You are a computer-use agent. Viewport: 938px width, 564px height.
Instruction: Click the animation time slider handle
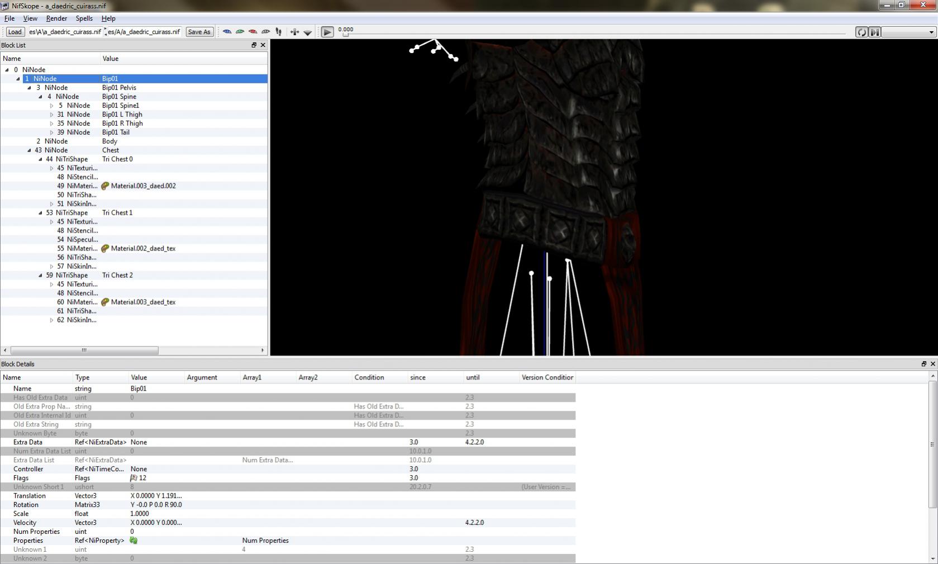coord(345,35)
